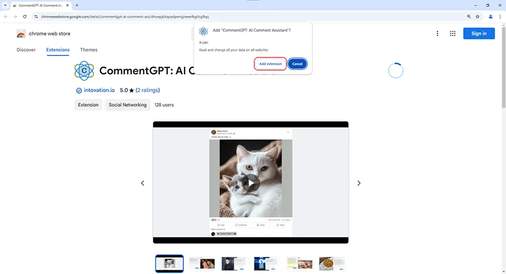Image resolution: width=506 pixels, height=274 pixels.
Task: Click the Social Networking category chip
Action: pos(127,105)
